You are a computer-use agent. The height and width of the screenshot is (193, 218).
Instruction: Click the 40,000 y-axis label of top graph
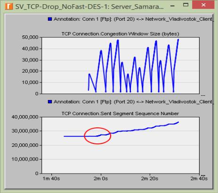[x=30, y=49]
